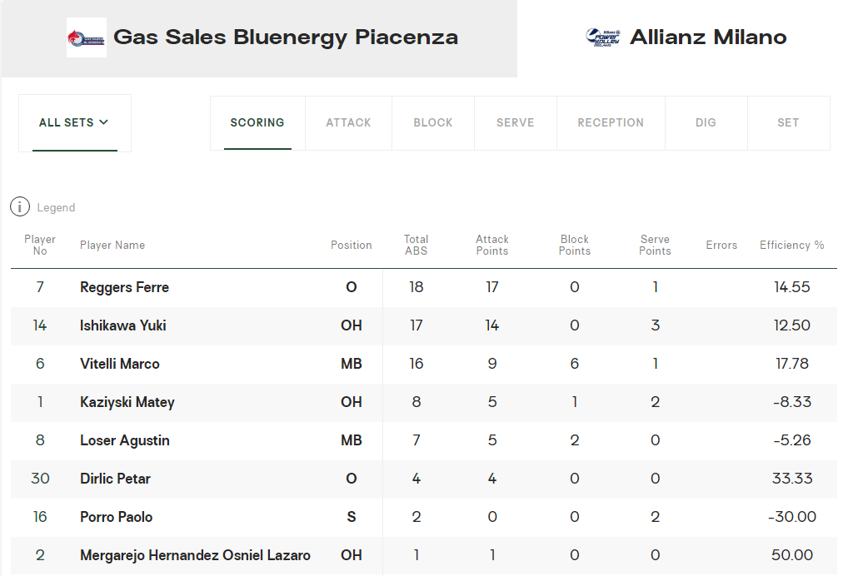Click player name Loser Agustin
Viewport: 843px width, 576px height.
click(x=125, y=440)
